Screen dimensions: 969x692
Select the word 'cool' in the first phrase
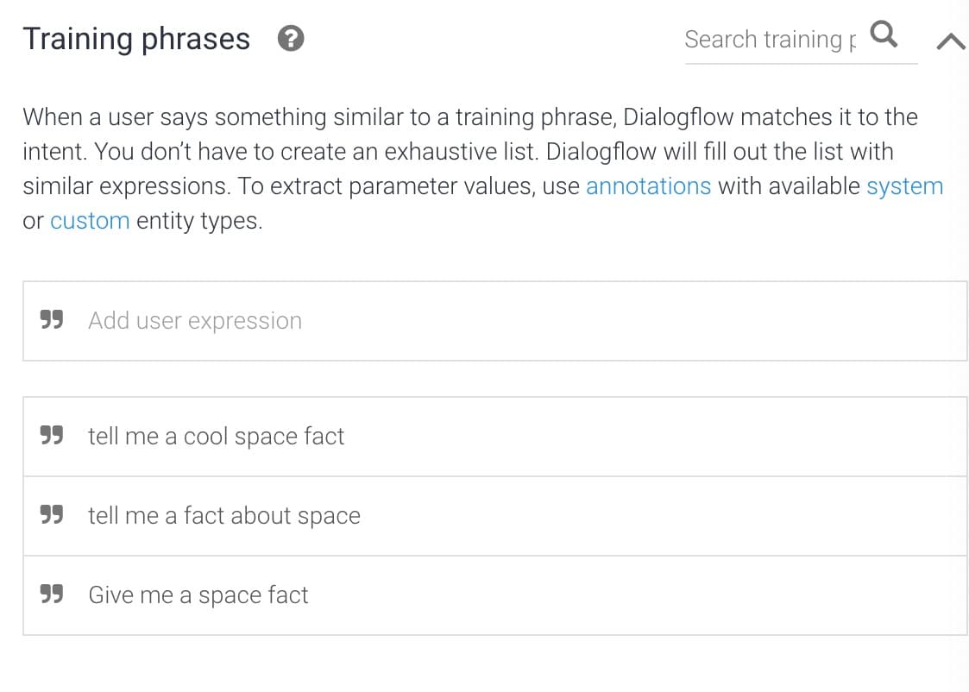[x=205, y=437]
